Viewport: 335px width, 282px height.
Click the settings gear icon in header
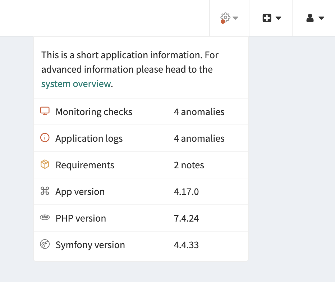pyautogui.click(x=225, y=17)
